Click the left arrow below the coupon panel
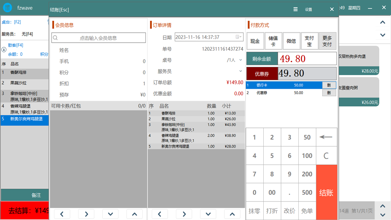This screenshot has width=391, height=220. click(x=62, y=214)
